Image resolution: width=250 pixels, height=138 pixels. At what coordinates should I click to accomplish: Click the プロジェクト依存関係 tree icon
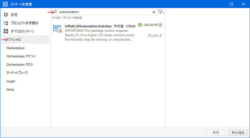[x=6, y=23]
